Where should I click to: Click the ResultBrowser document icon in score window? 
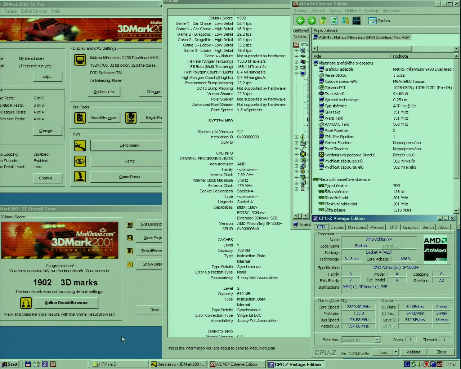click(130, 251)
